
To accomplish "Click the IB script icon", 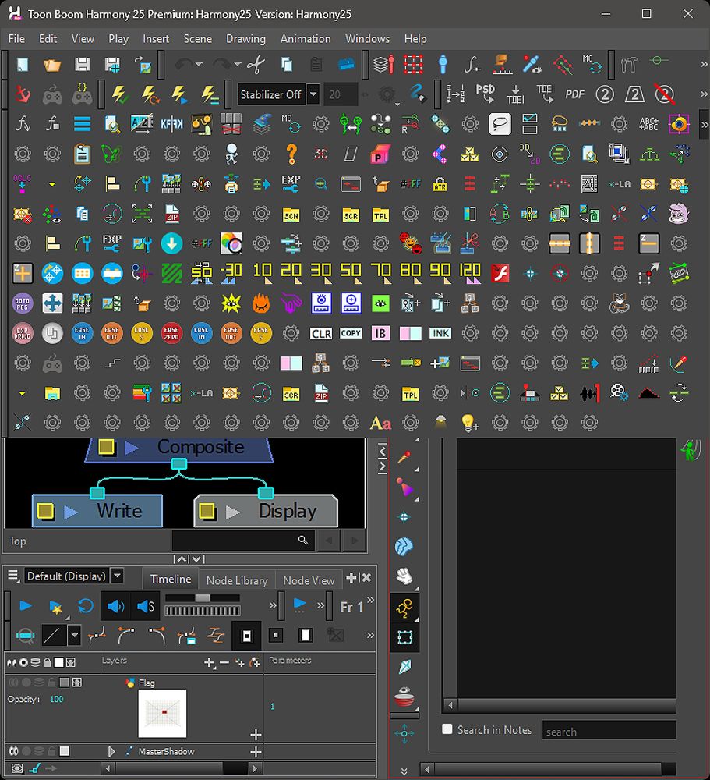I will tap(380, 333).
